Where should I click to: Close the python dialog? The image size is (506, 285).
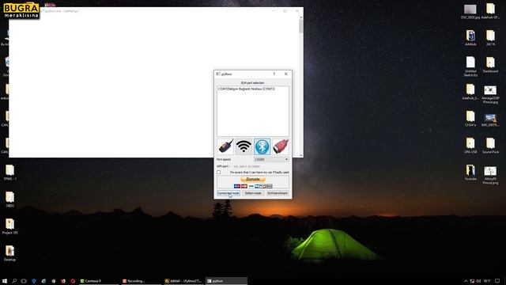point(286,74)
